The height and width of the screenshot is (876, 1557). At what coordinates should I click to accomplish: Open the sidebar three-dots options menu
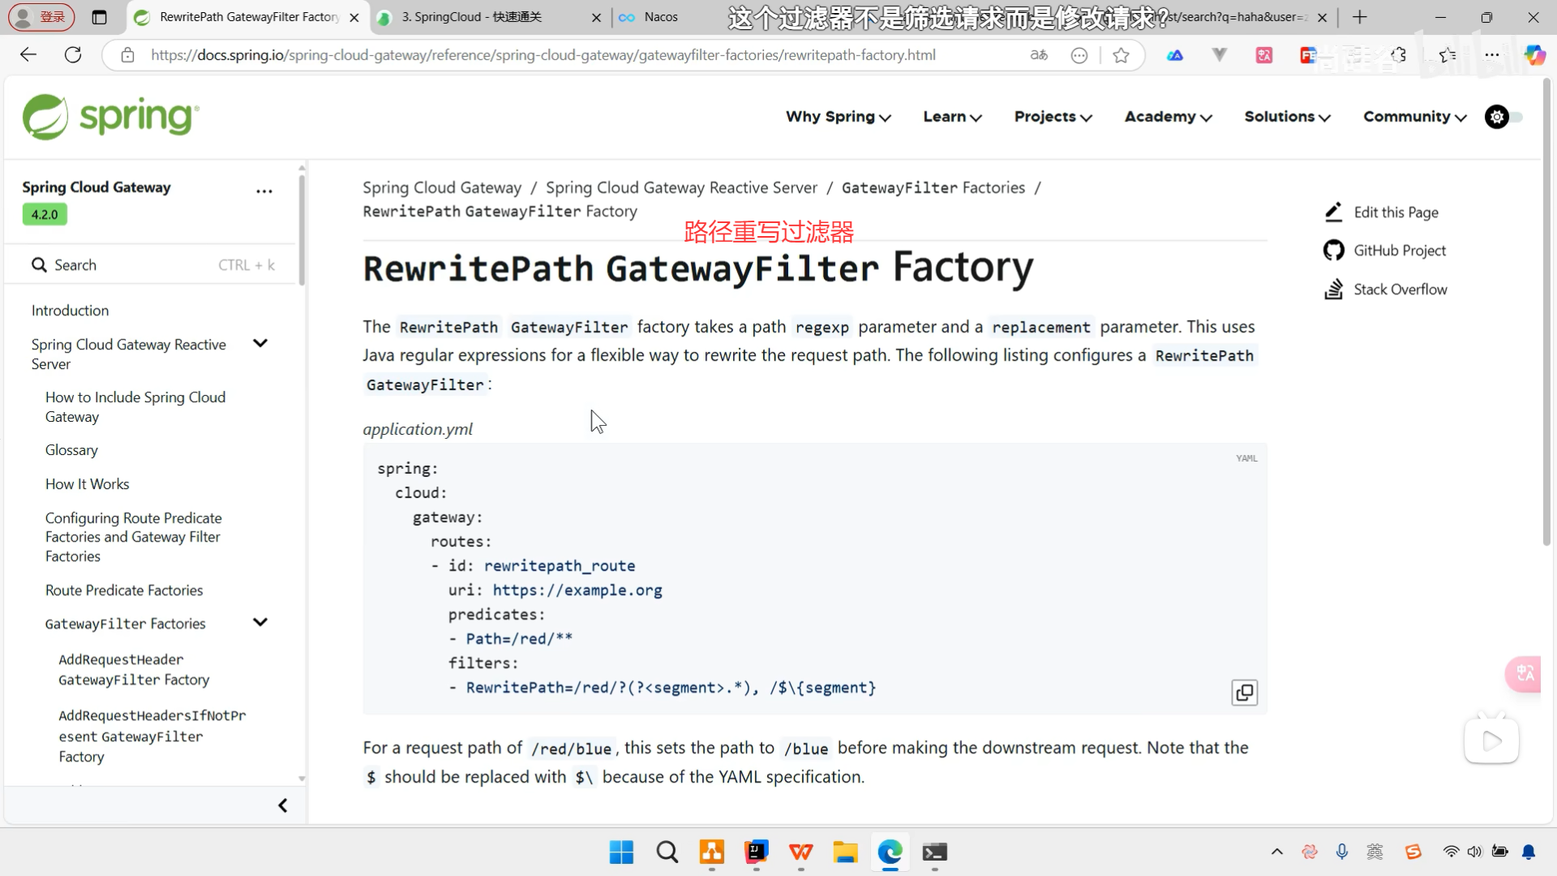click(264, 191)
